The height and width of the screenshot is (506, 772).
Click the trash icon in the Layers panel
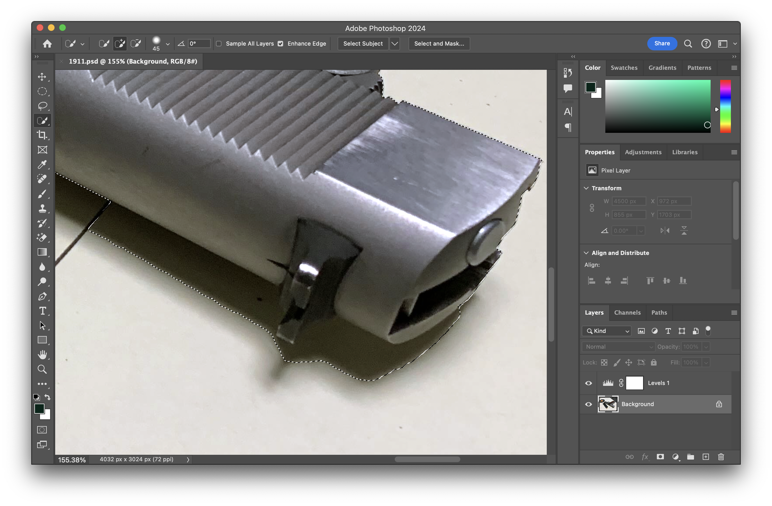[x=721, y=457]
